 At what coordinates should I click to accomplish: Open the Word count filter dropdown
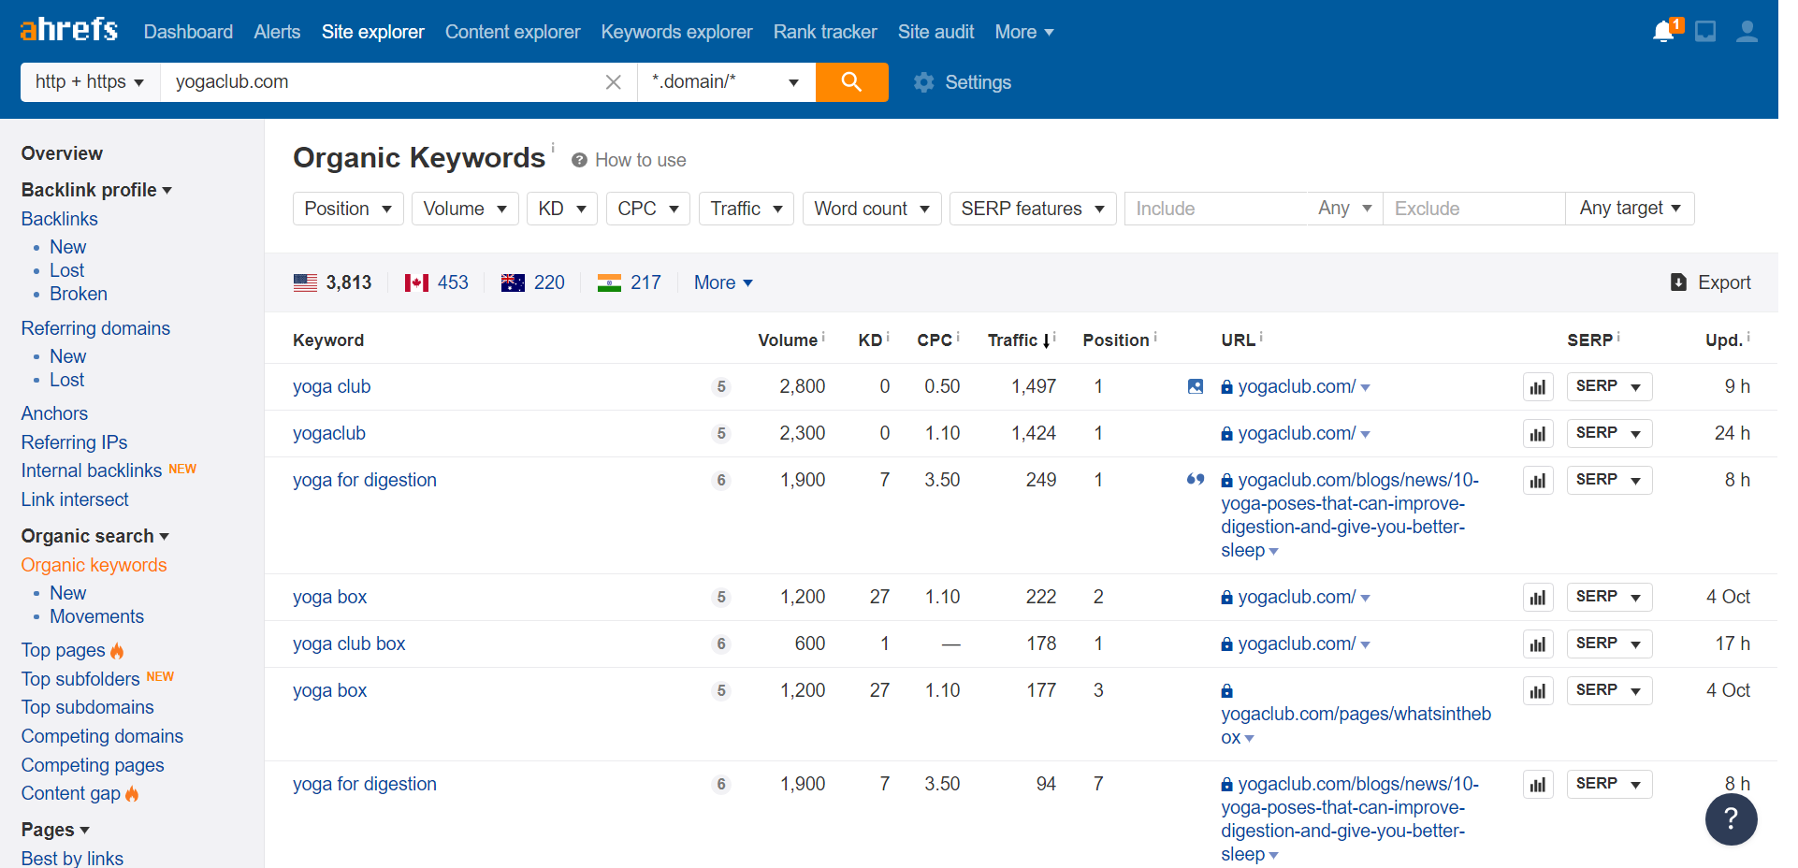[x=872, y=209]
